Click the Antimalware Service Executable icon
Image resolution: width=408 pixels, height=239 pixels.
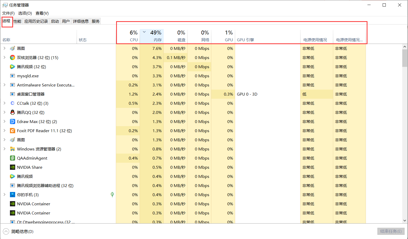(x=12, y=85)
